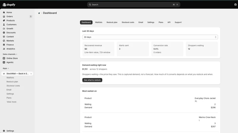Image resolution: width=238 pixels, height=133 pixels.
Task: Open the 30 days period dropdown
Action: tap(150, 37)
